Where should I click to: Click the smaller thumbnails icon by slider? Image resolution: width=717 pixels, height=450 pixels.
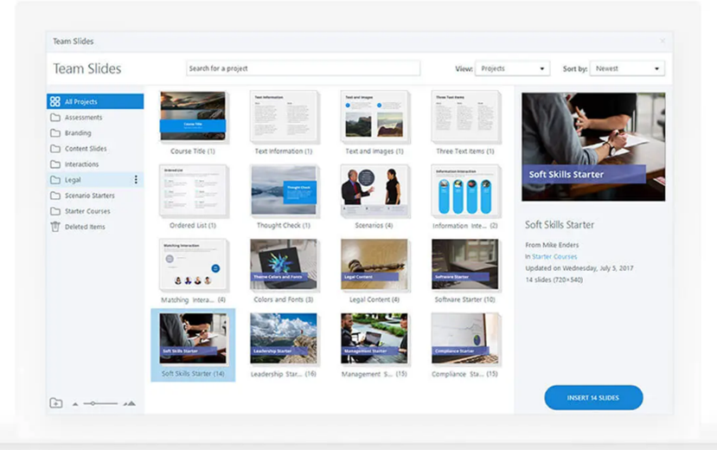tap(75, 404)
